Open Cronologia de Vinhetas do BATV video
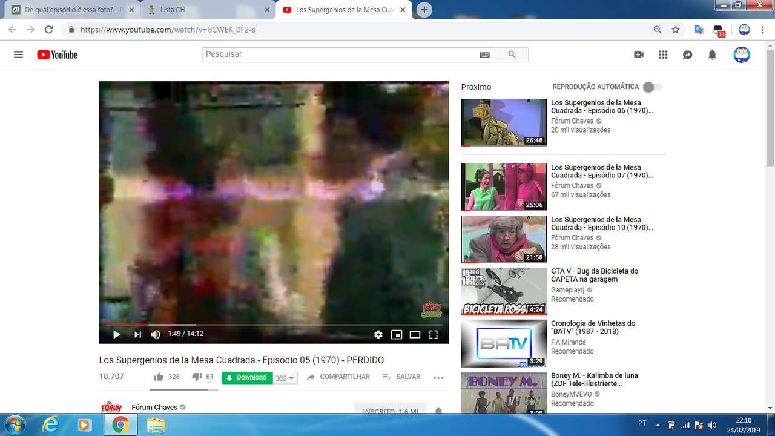 504,343
